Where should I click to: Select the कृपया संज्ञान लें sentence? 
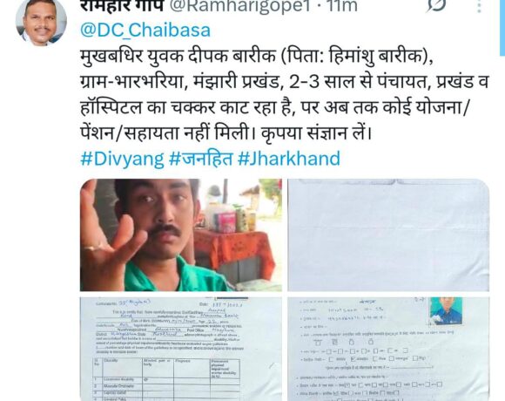point(316,133)
